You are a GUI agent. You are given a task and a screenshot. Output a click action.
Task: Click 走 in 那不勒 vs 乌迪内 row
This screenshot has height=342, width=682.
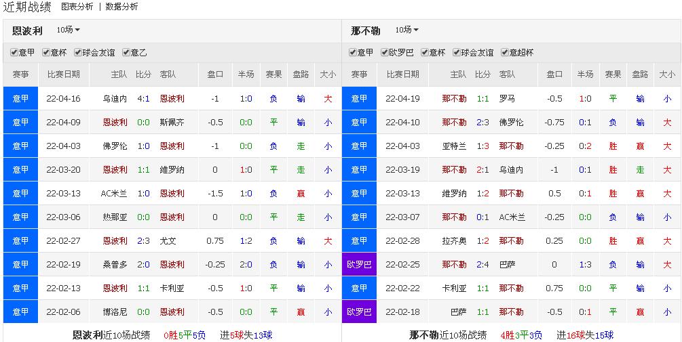(640, 170)
